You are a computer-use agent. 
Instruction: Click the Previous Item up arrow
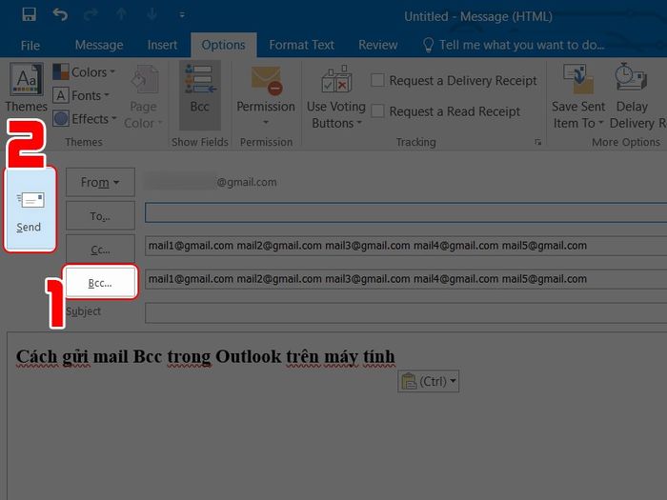(121, 15)
